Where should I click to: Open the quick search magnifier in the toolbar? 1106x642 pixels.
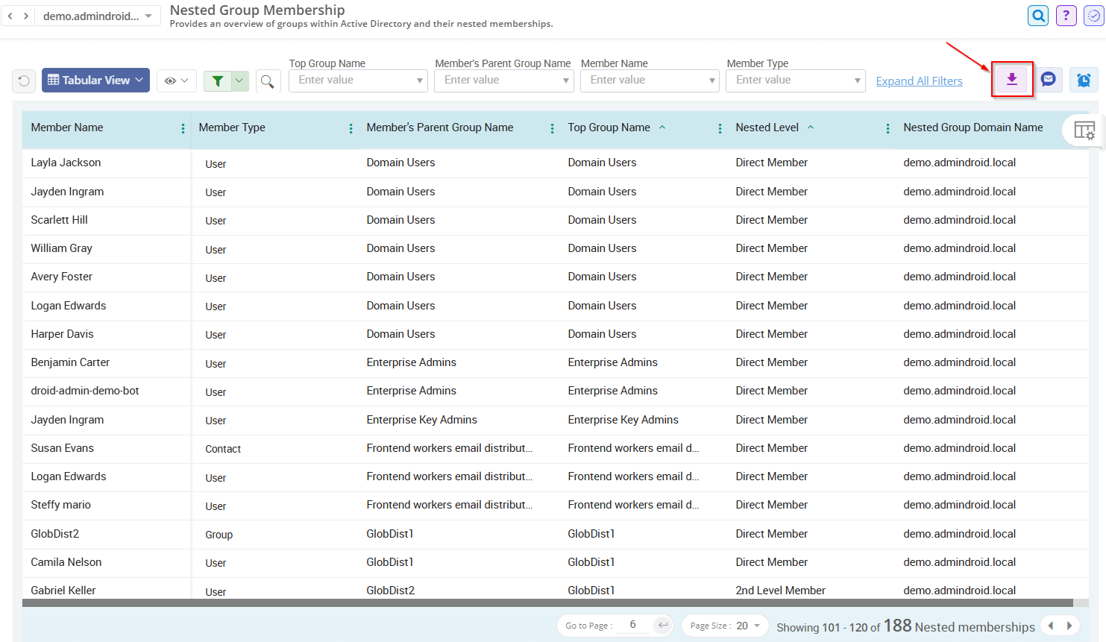[x=268, y=81]
